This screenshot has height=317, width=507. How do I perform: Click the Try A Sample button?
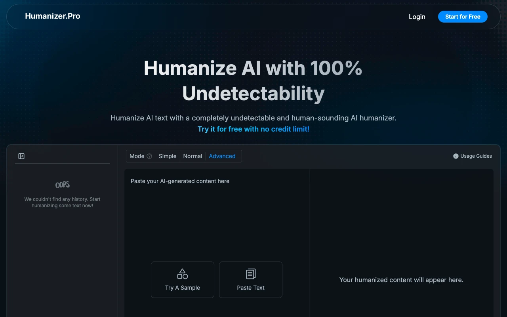(182, 280)
